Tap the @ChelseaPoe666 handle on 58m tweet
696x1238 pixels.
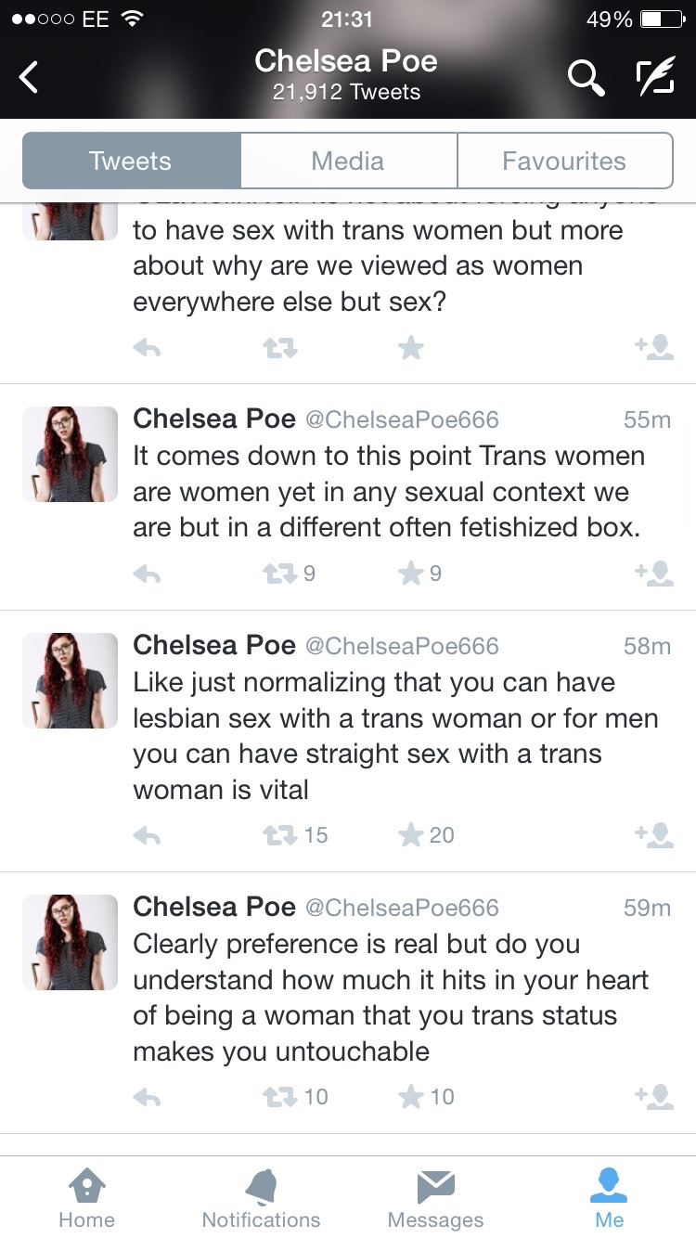tap(402, 646)
